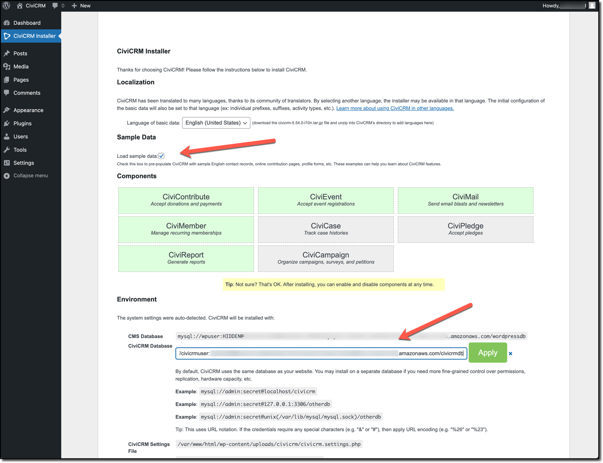Click the CiviCRM settings file path
603x463 pixels.
click(269, 444)
